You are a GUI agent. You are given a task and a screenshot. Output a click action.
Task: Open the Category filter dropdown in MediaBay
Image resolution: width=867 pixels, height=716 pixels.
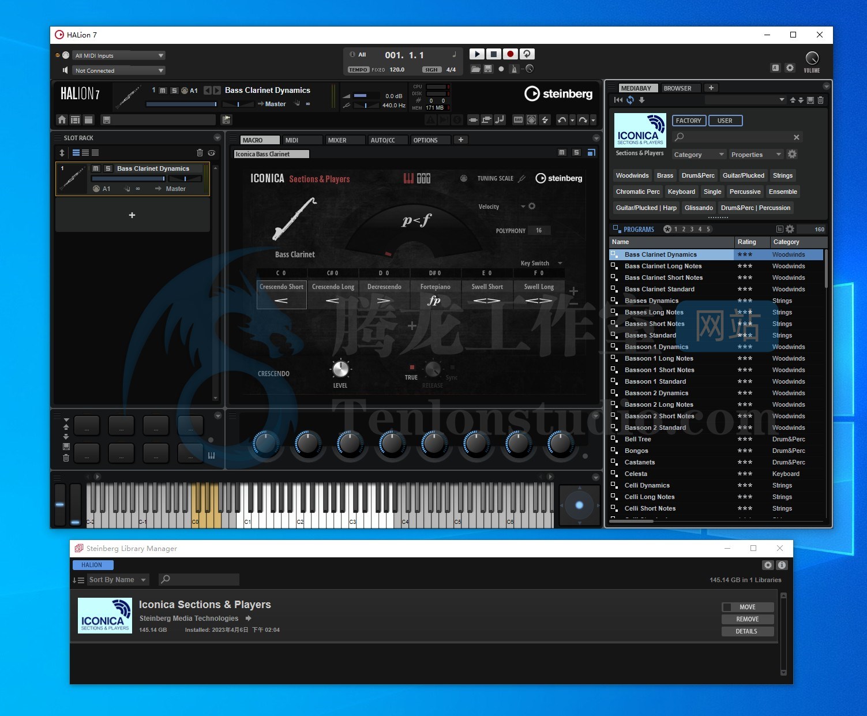pos(699,155)
